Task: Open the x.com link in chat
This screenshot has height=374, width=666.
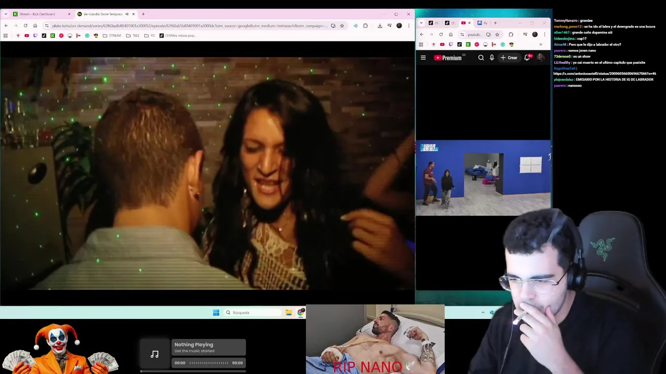Action: 605,74
